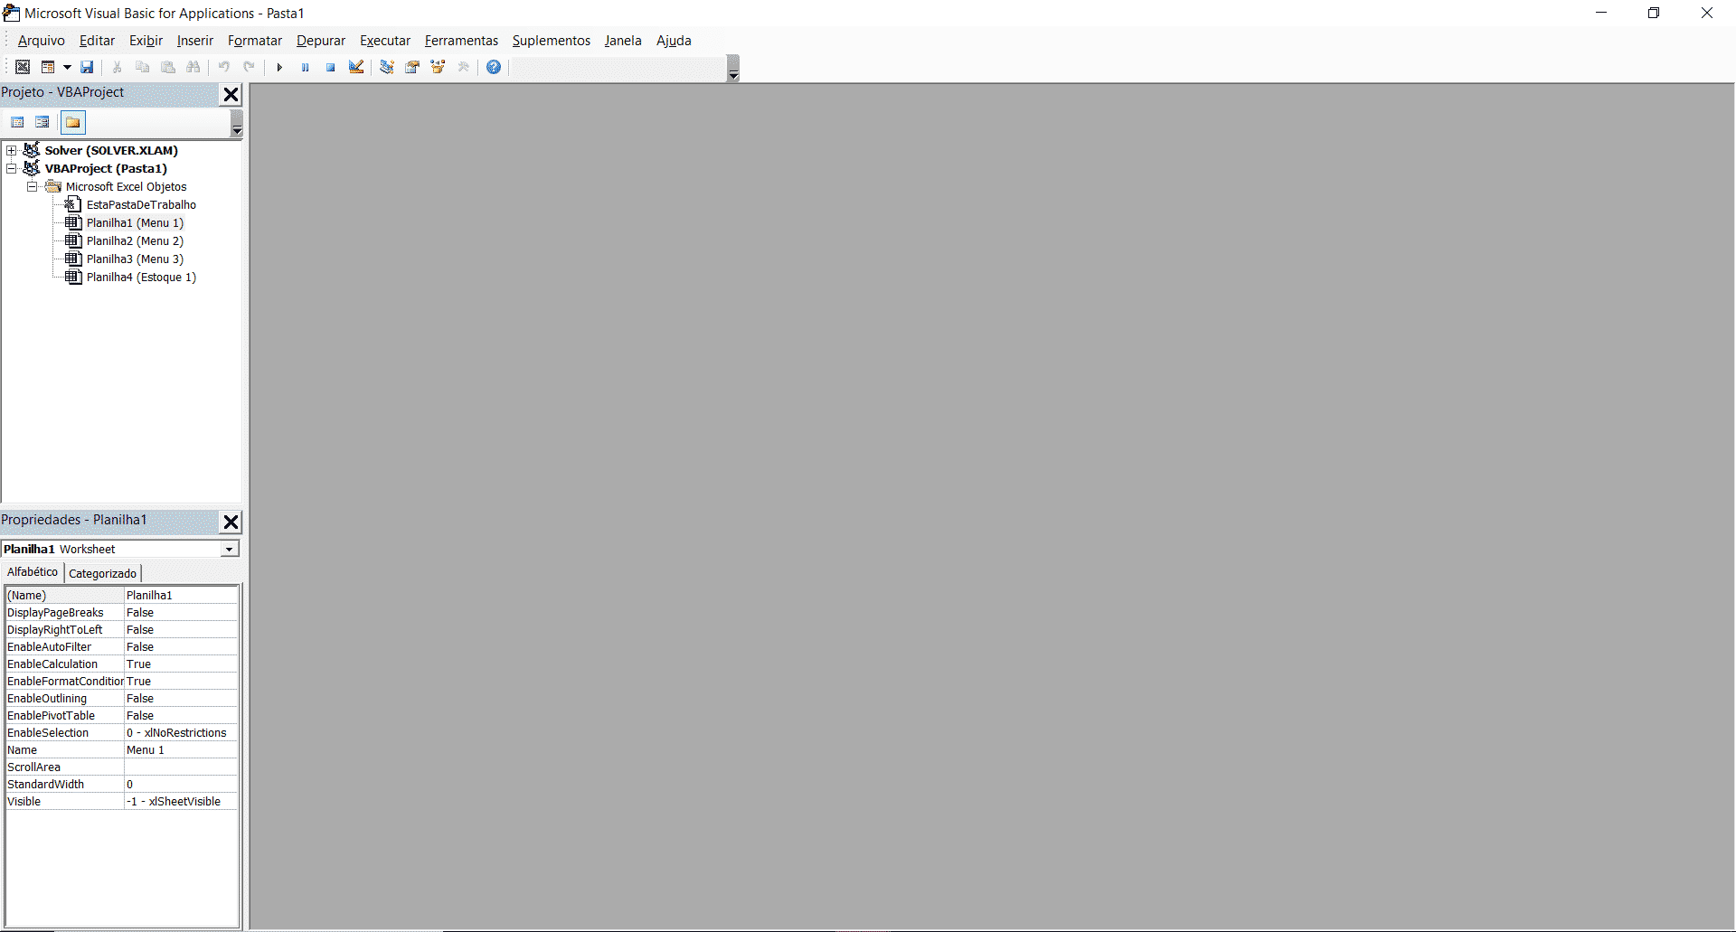Open Formatar menu

coord(255,41)
